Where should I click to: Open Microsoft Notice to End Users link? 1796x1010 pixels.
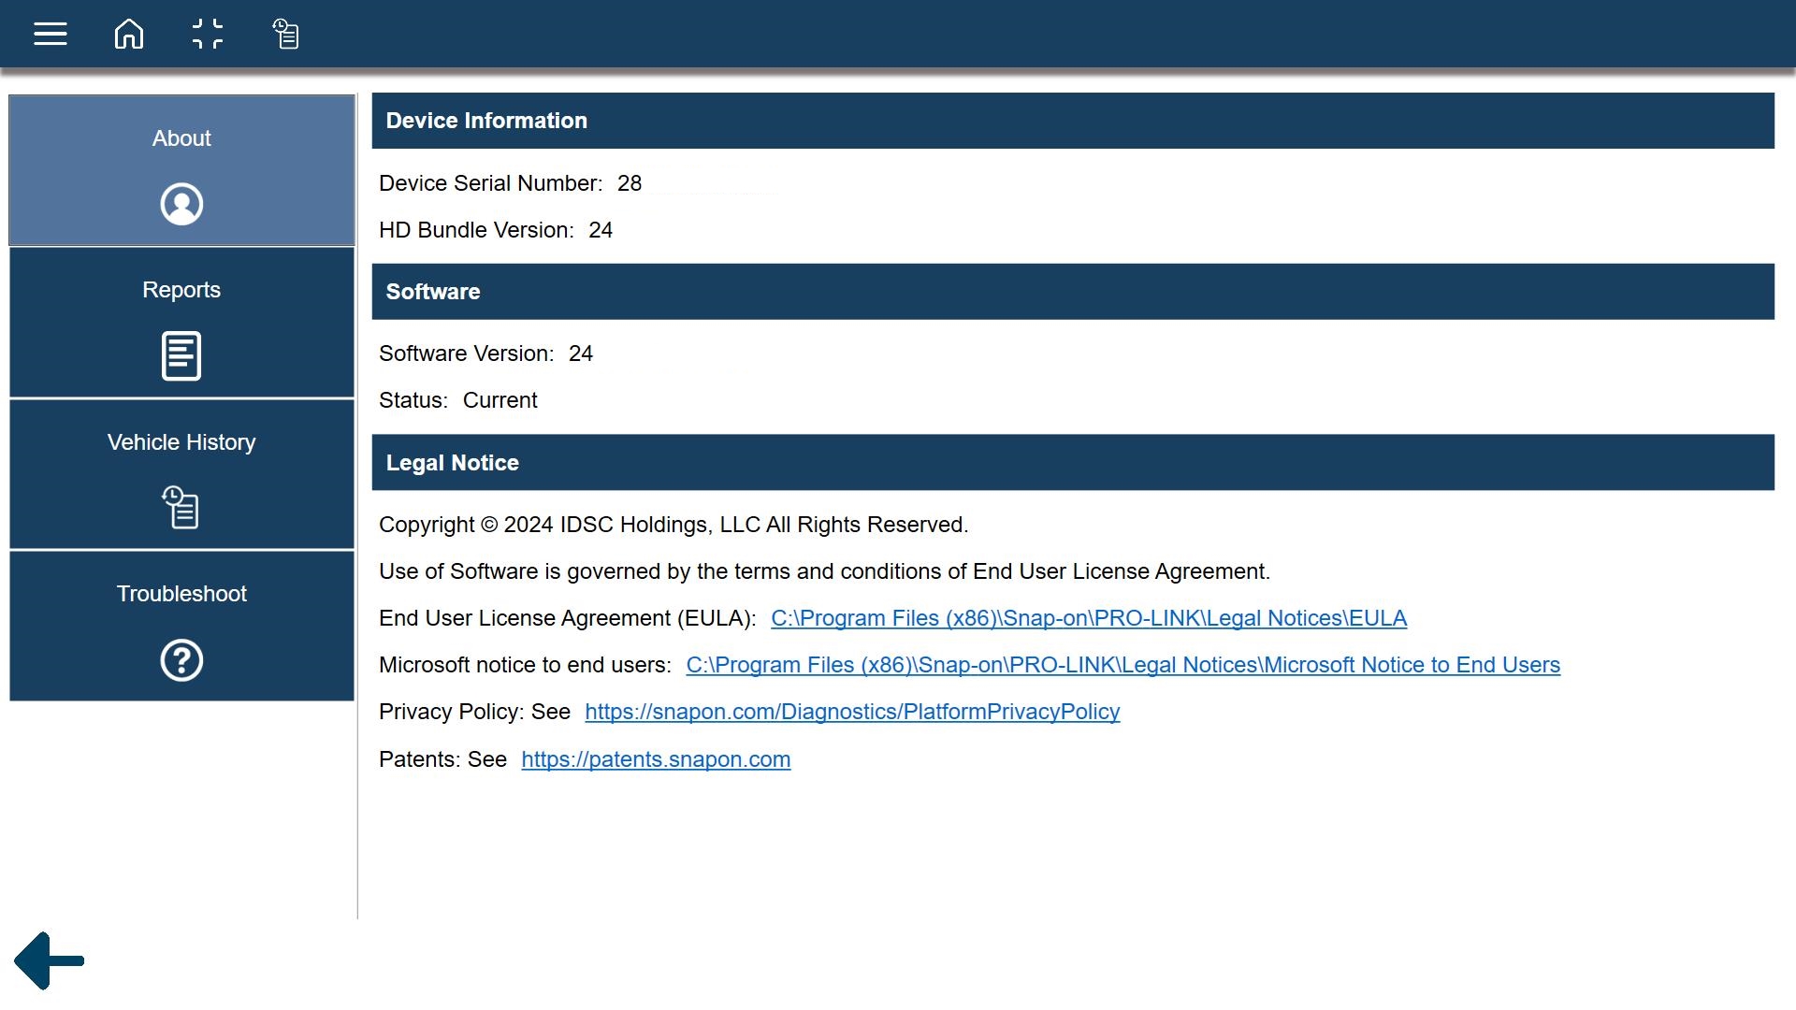click(x=1122, y=665)
